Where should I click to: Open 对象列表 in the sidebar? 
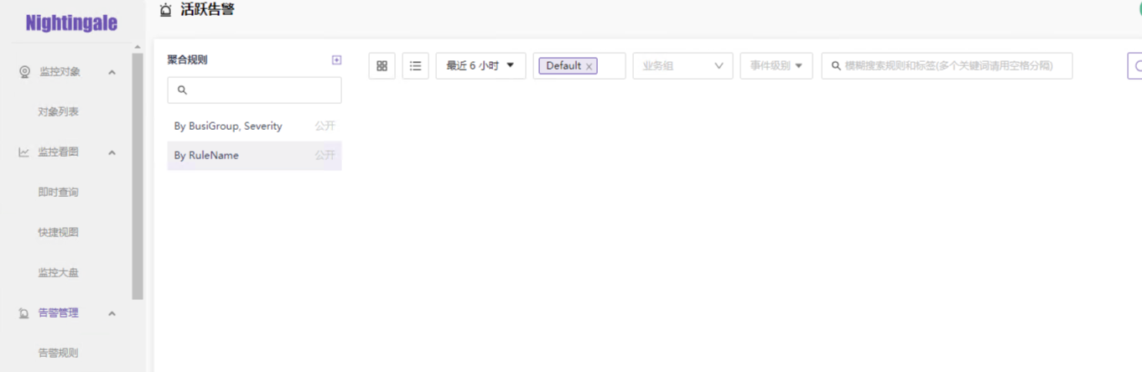[58, 111]
